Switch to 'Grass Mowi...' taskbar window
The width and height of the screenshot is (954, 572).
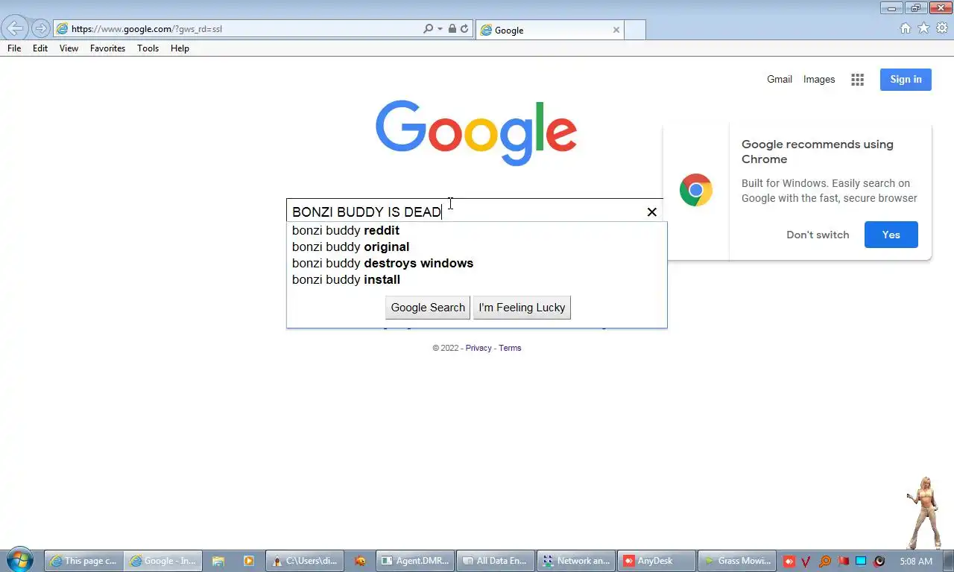tap(737, 561)
